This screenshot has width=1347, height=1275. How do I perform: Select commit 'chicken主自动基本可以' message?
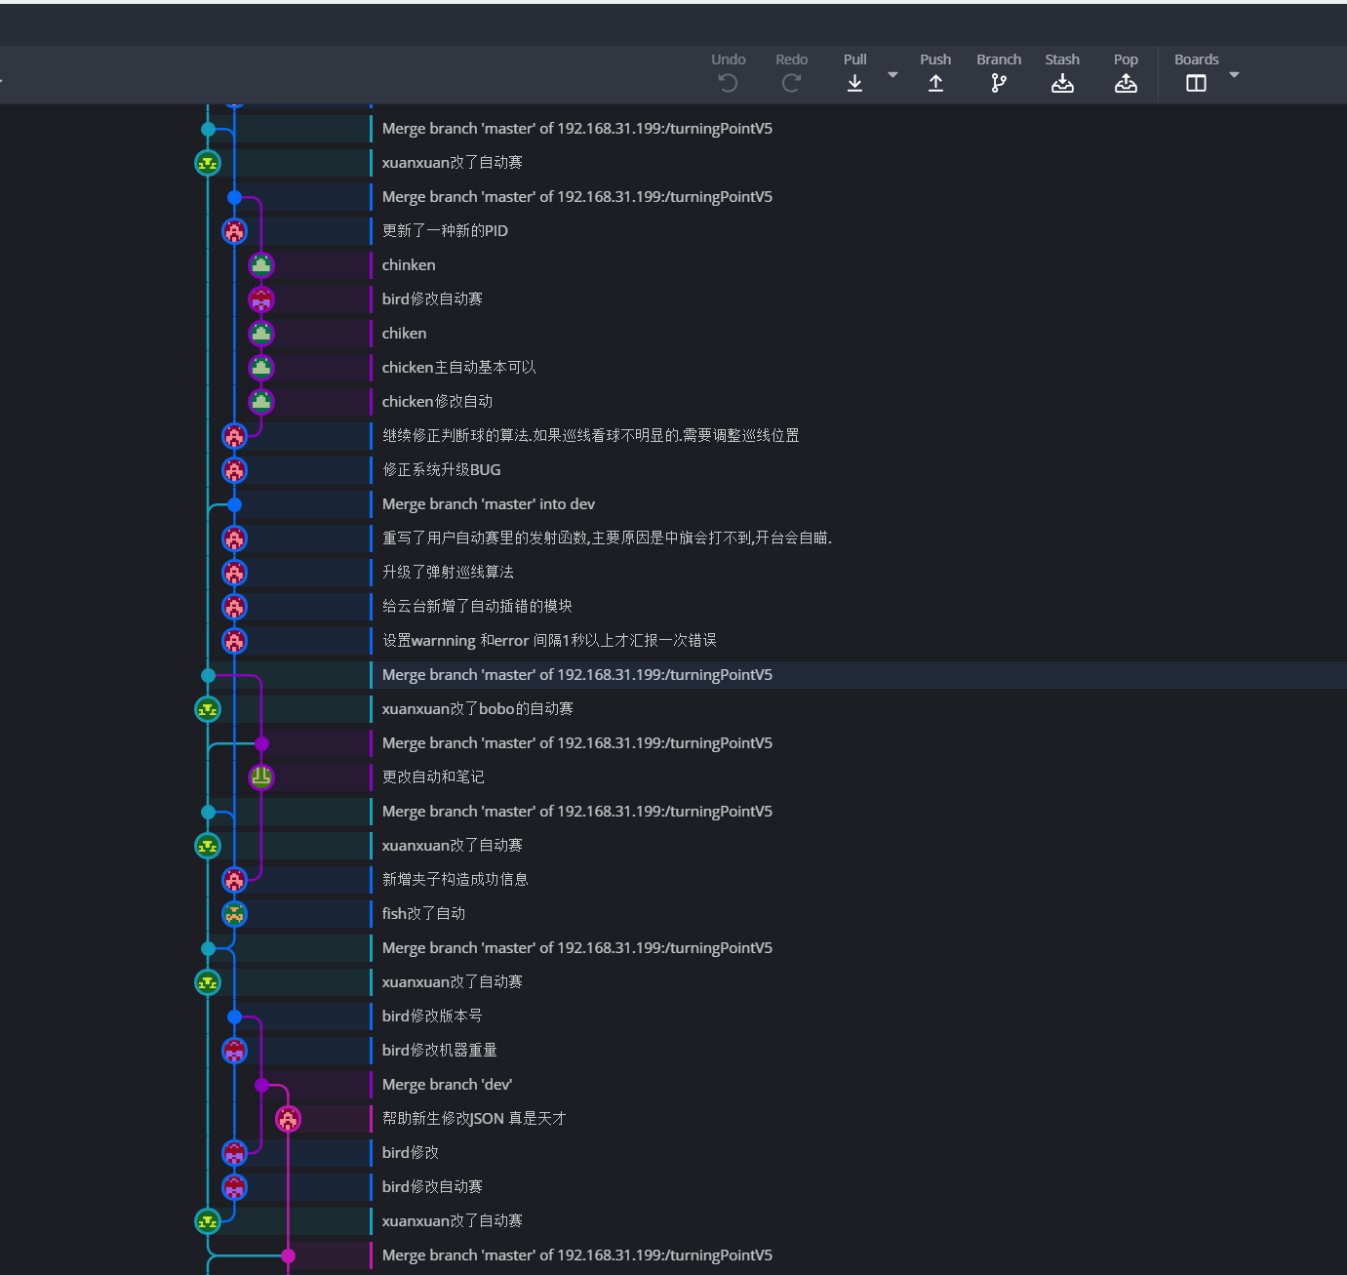458,368
